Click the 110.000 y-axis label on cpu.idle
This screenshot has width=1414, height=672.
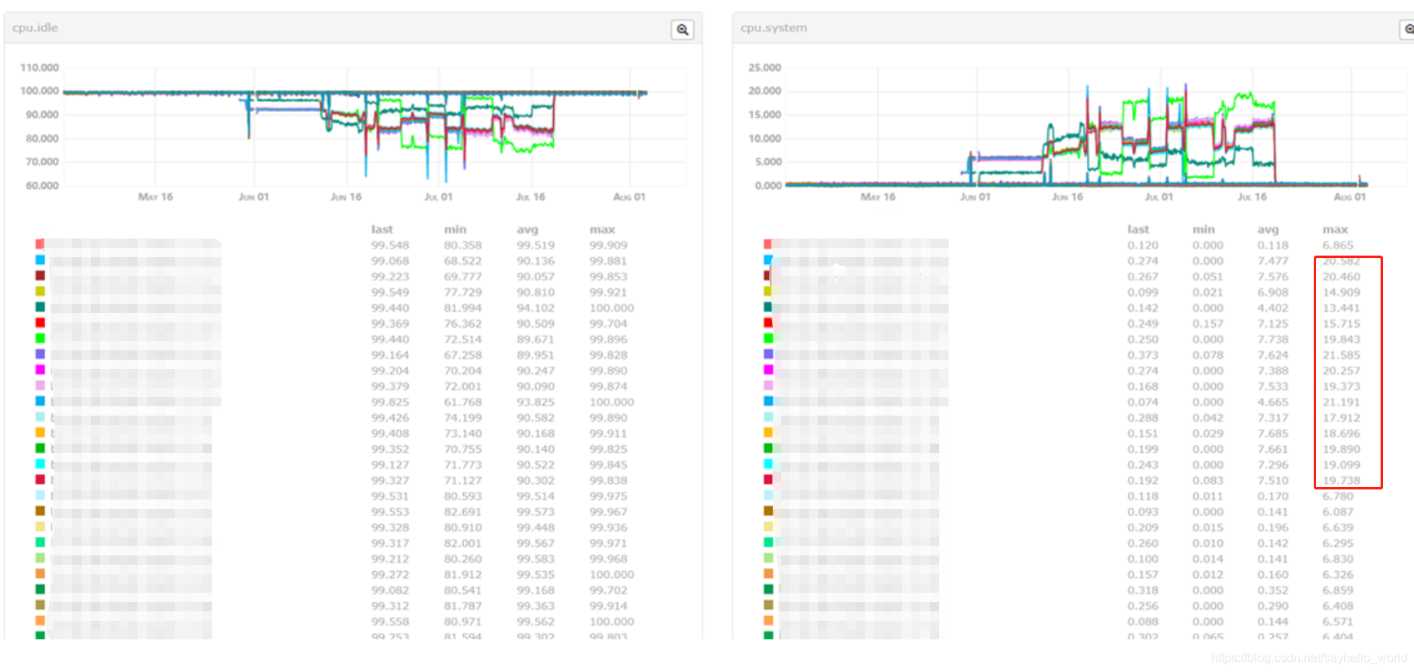click(x=39, y=68)
